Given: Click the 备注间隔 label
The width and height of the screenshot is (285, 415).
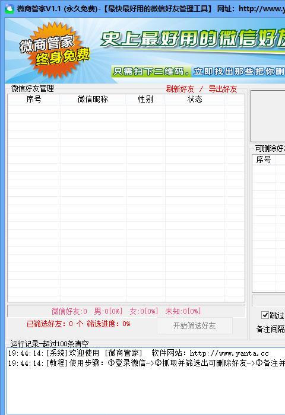Looking at the screenshot, I should [x=270, y=329].
